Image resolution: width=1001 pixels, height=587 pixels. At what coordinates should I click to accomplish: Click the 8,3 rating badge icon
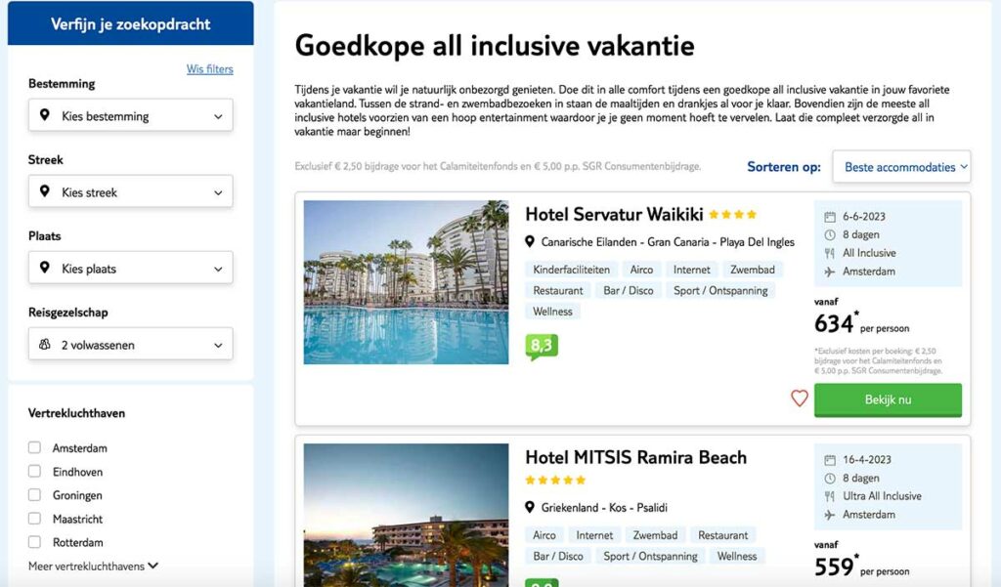click(542, 346)
